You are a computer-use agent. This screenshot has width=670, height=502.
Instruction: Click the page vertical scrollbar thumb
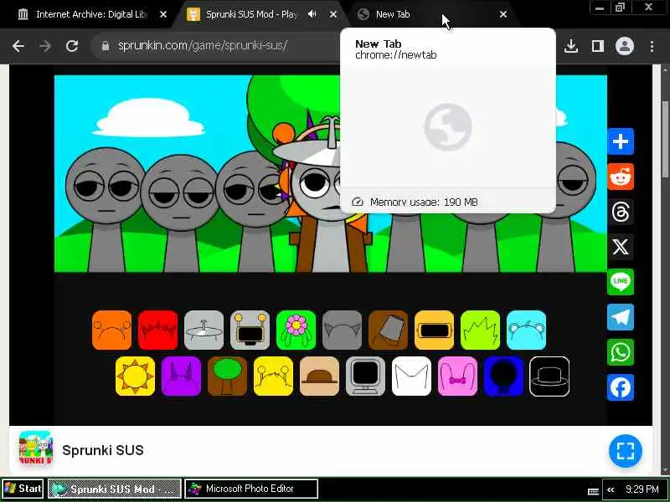(665, 139)
